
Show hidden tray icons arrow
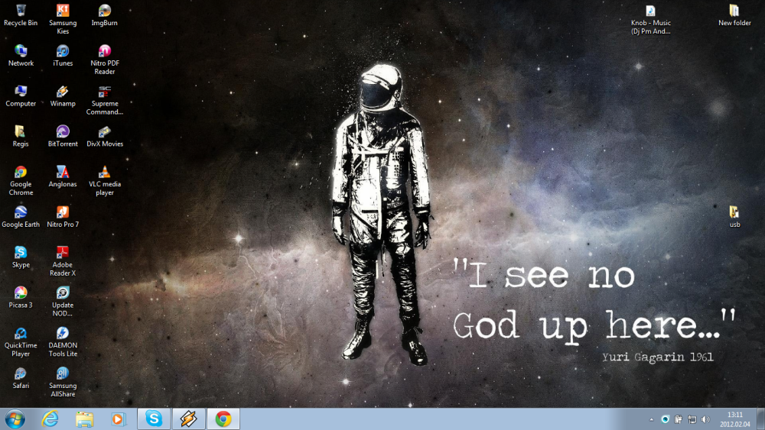coord(651,419)
